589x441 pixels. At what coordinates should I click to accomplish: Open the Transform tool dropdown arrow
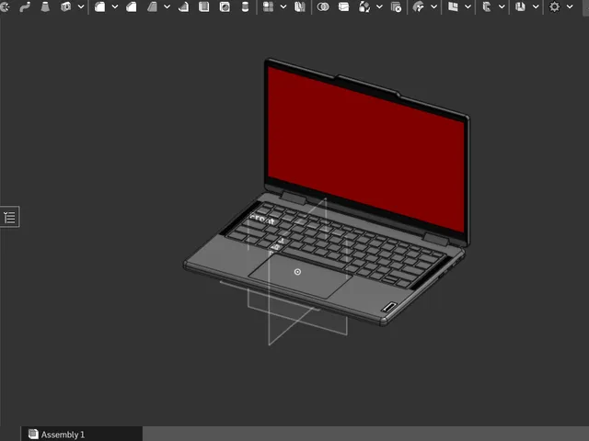click(379, 6)
